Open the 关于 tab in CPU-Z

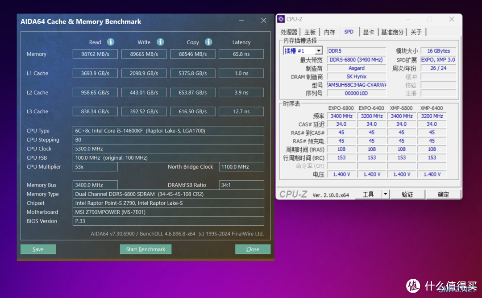(x=416, y=32)
